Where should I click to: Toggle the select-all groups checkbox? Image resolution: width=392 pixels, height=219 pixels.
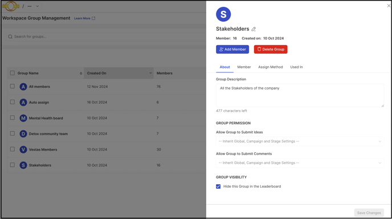[13, 73]
